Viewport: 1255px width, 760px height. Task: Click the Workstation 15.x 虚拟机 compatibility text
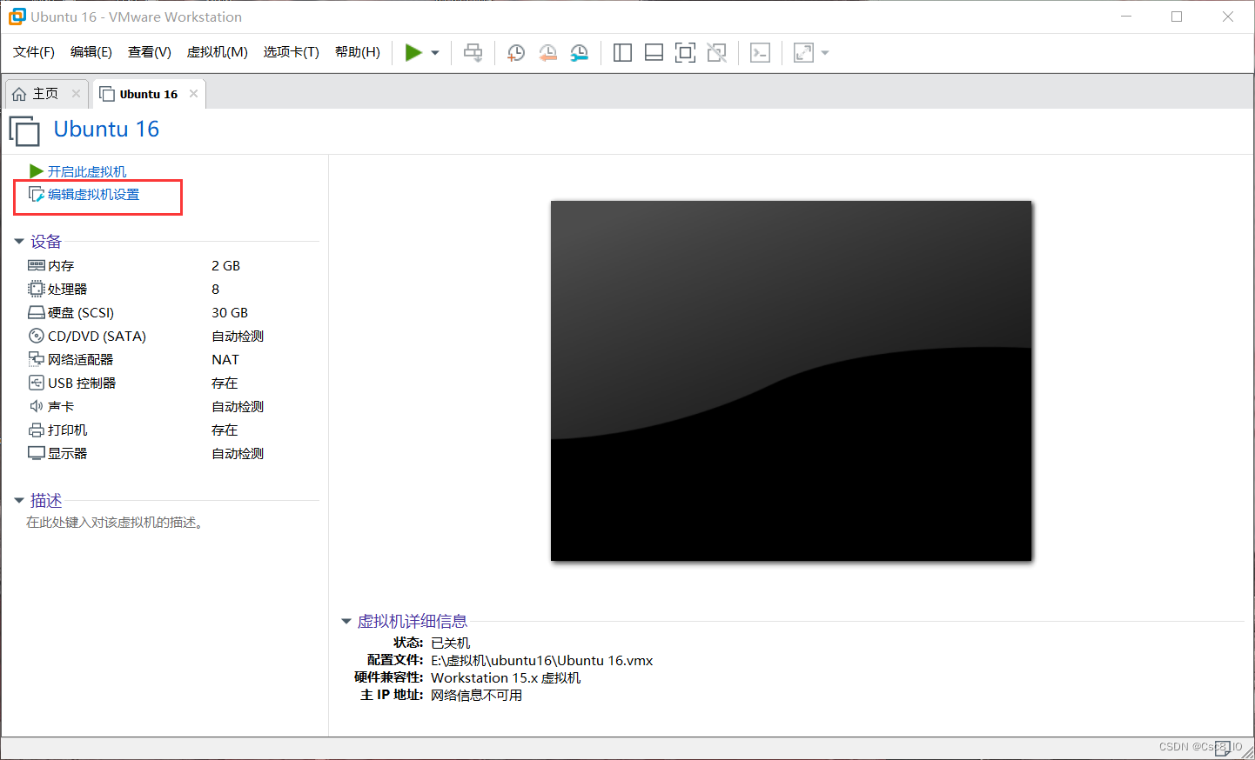click(x=506, y=677)
